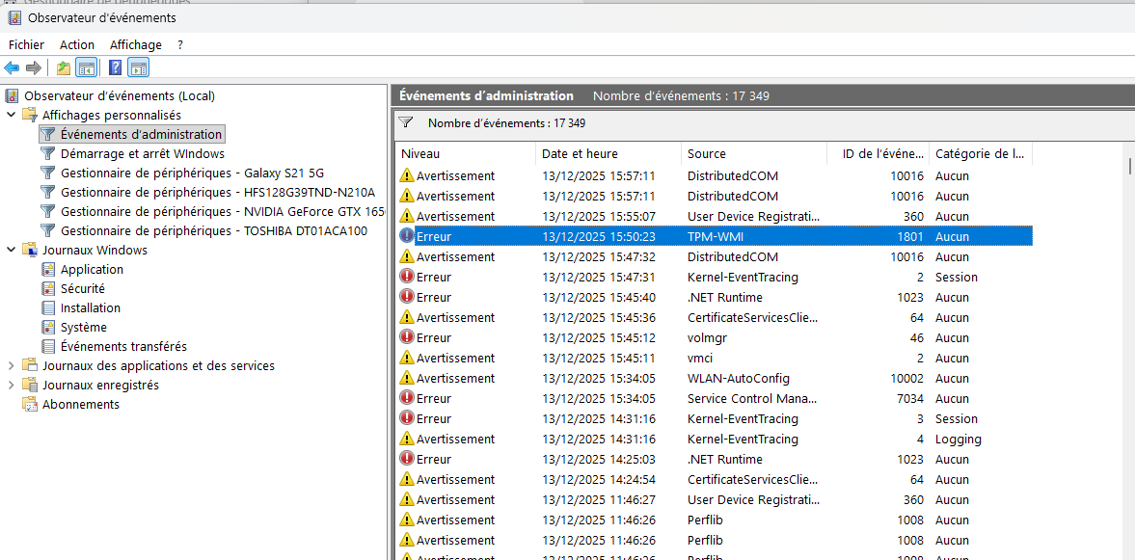
Task: Collapse the Journaux Windows node
Action: 11,250
